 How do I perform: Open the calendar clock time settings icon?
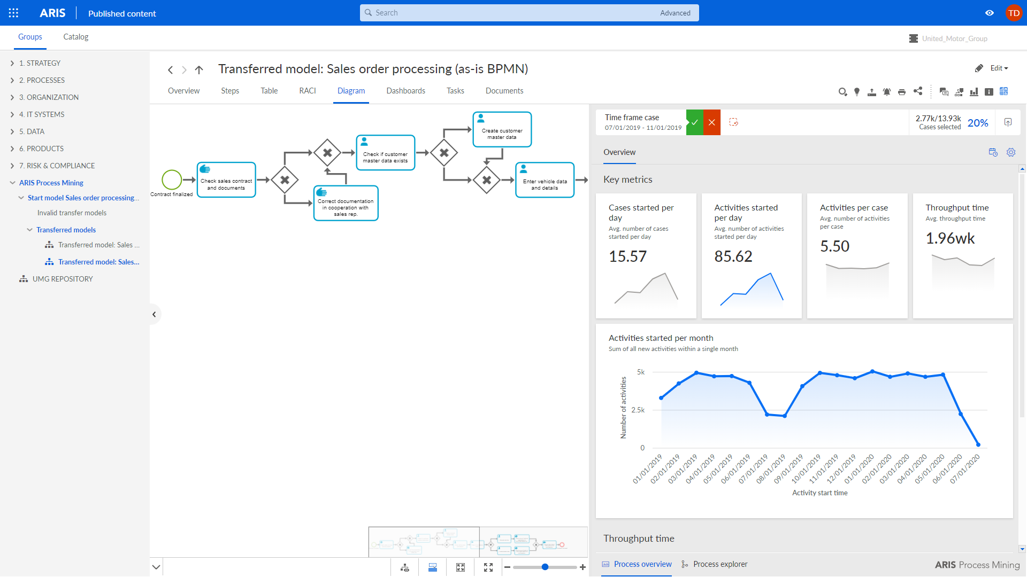point(993,152)
